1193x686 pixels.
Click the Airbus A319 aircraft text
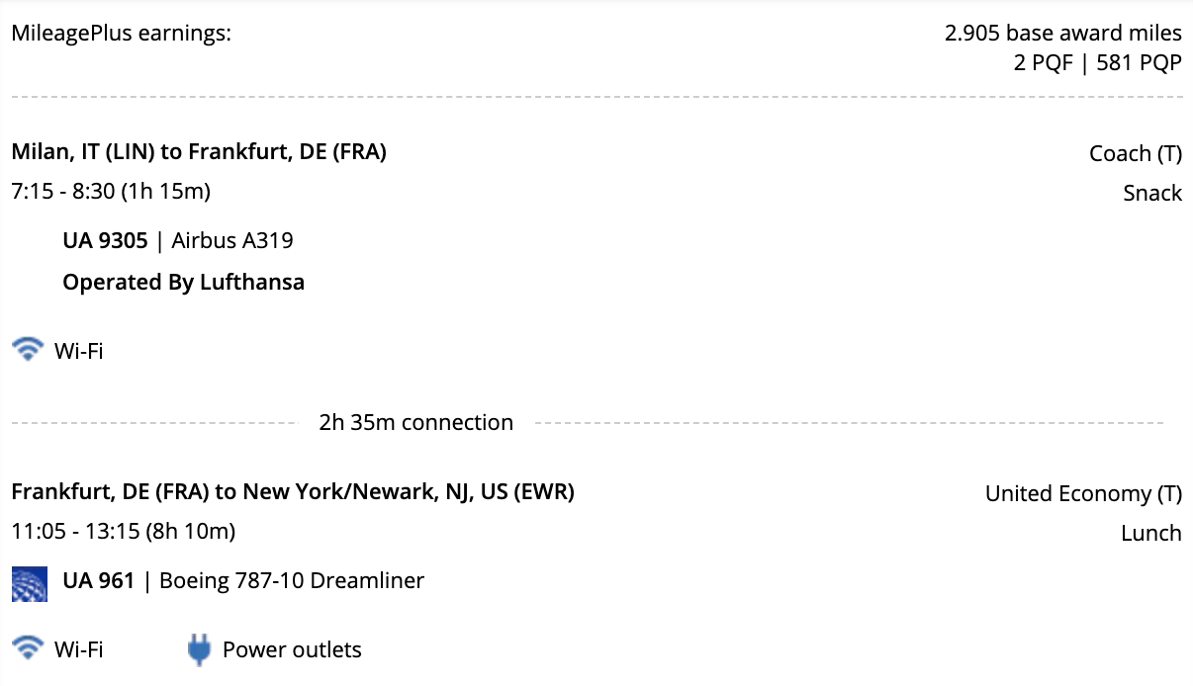pyautogui.click(x=232, y=240)
